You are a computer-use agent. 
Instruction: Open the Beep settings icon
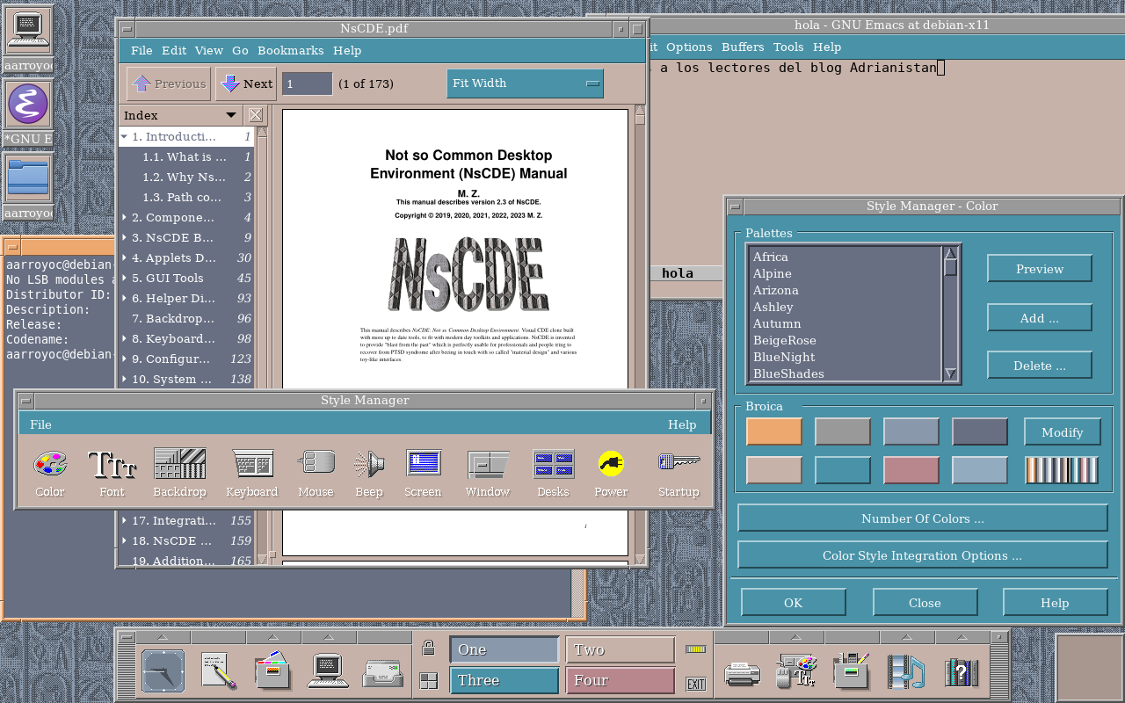coord(369,464)
